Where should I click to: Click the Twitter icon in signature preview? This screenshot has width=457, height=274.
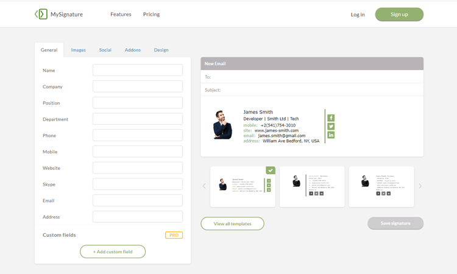click(331, 127)
